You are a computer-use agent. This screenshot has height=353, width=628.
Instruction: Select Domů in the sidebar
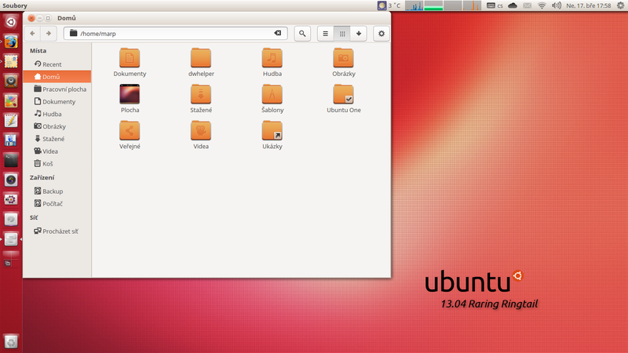(57, 76)
